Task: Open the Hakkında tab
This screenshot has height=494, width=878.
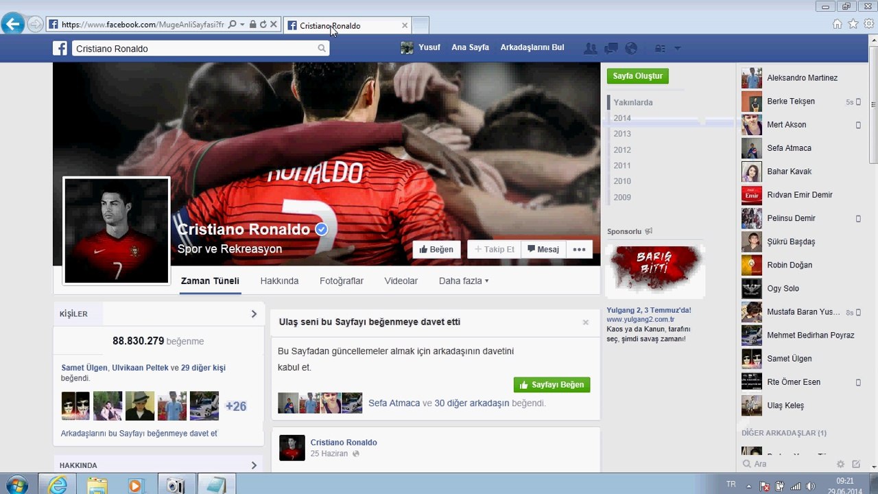Action: pos(279,281)
